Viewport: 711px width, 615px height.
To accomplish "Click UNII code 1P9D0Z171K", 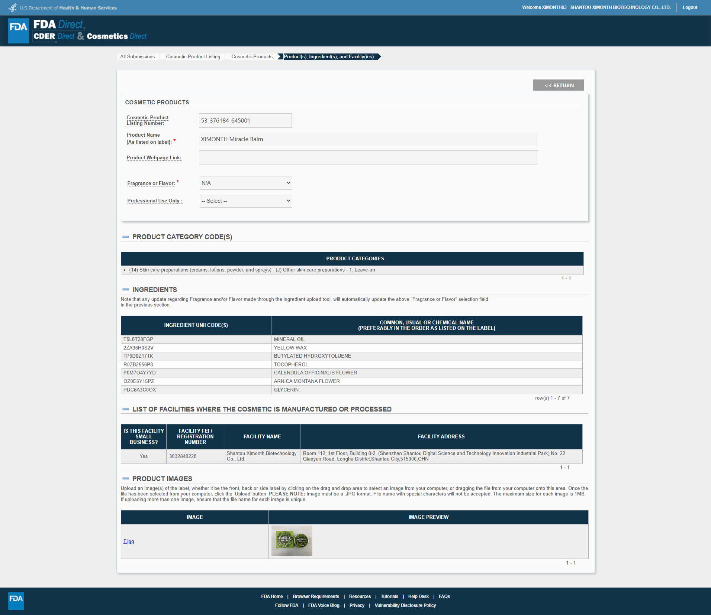I will 138,356.
